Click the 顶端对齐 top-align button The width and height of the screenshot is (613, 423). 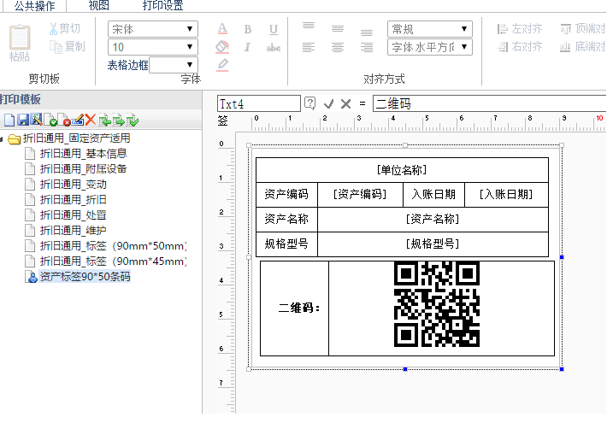[582, 28]
